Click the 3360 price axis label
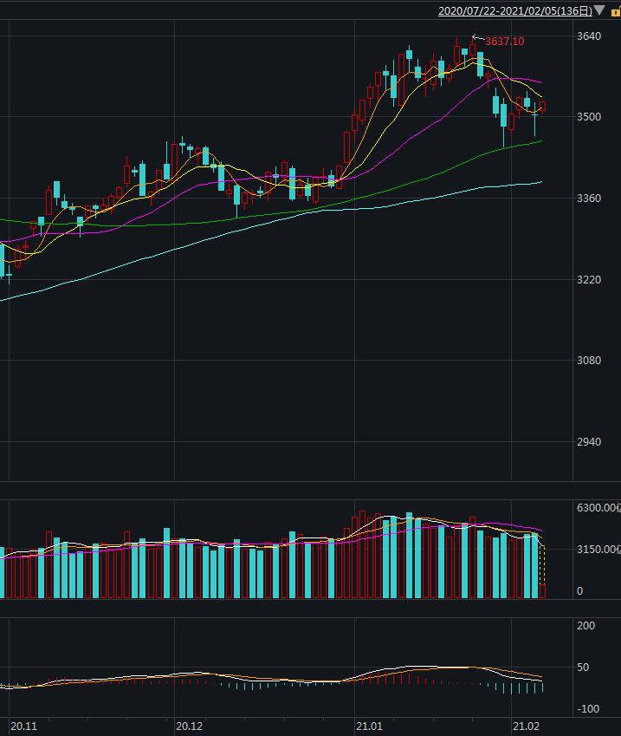 pos(589,199)
